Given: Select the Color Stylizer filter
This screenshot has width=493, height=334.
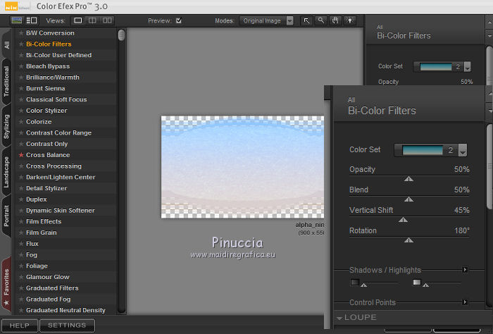Looking at the screenshot, I should [46, 111].
